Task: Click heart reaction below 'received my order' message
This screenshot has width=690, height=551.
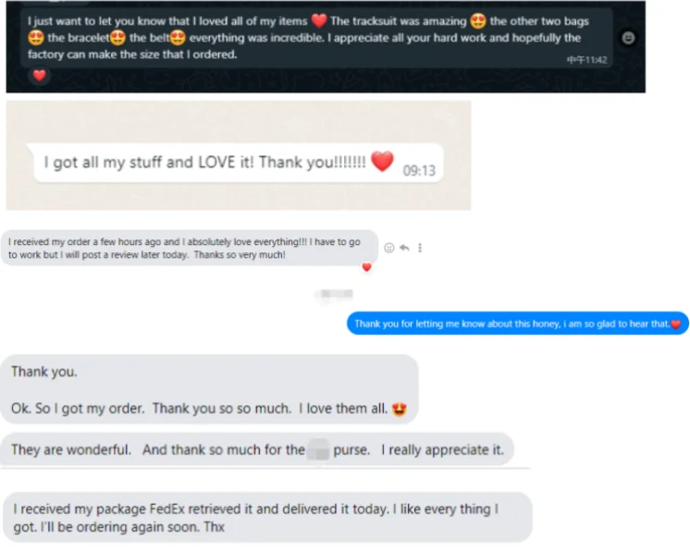Action: (366, 267)
